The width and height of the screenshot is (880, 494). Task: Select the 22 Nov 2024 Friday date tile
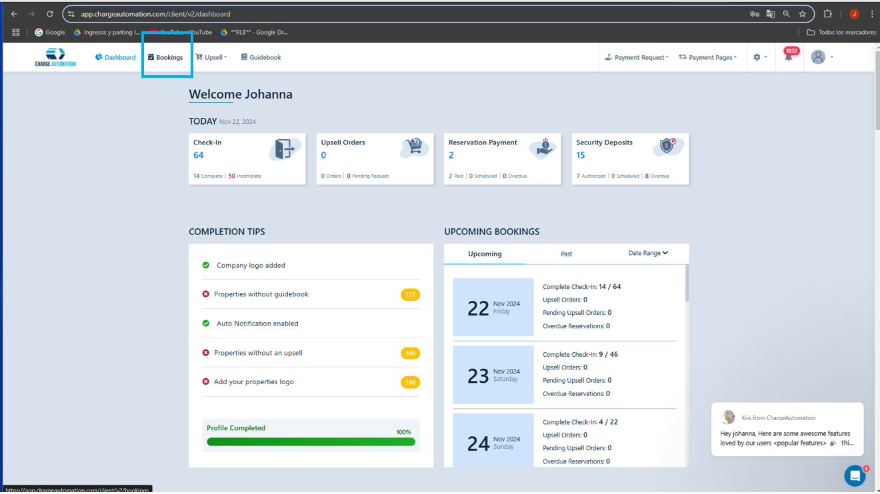493,307
